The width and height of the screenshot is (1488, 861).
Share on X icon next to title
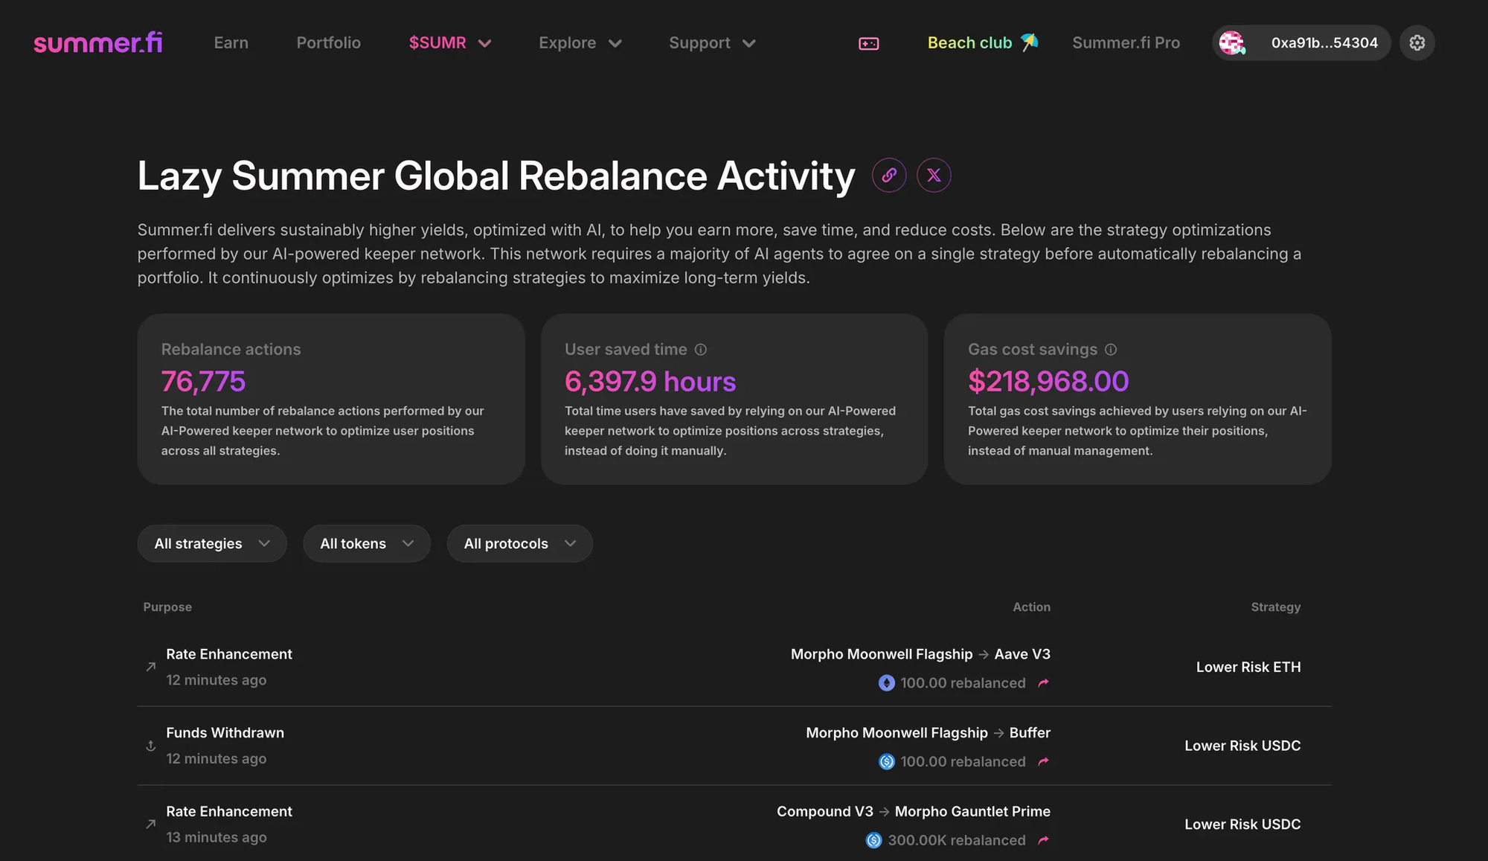[934, 176]
